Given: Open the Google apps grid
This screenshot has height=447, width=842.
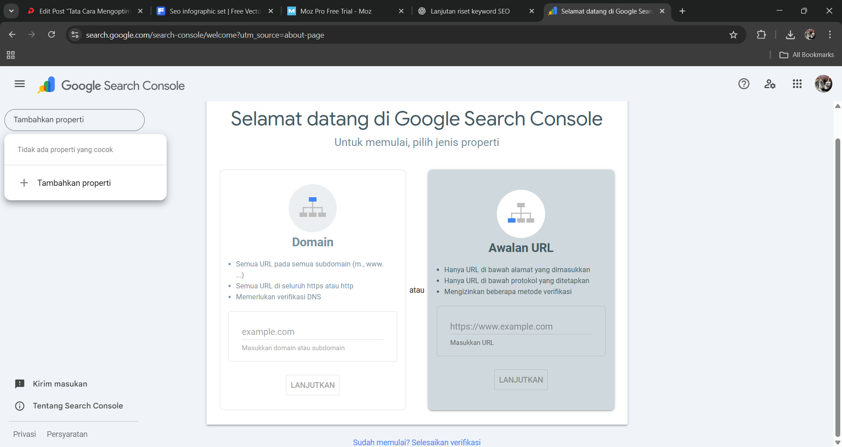Looking at the screenshot, I should pyautogui.click(x=797, y=84).
